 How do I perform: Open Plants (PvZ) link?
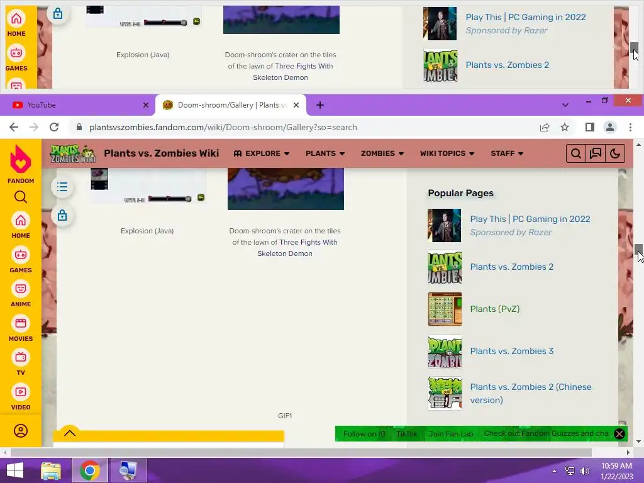pyautogui.click(x=494, y=309)
